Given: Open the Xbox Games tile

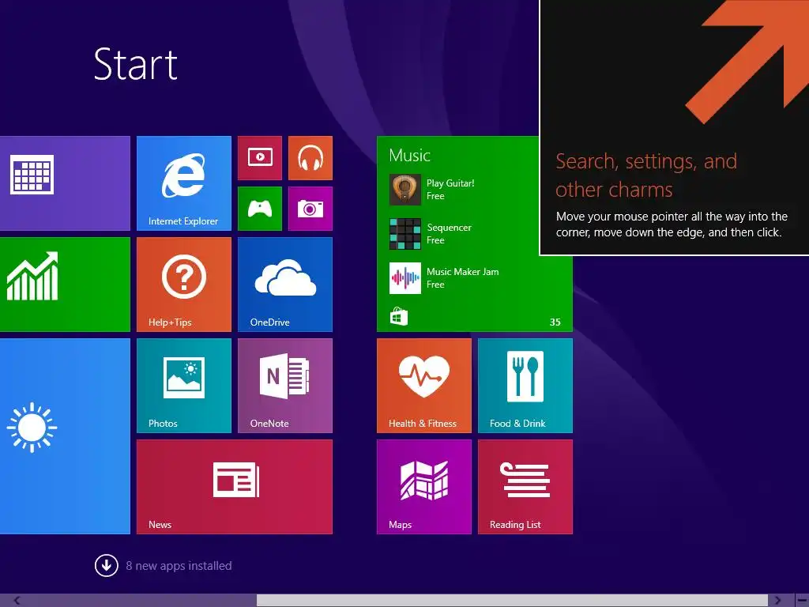Looking at the screenshot, I should [x=259, y=209].
